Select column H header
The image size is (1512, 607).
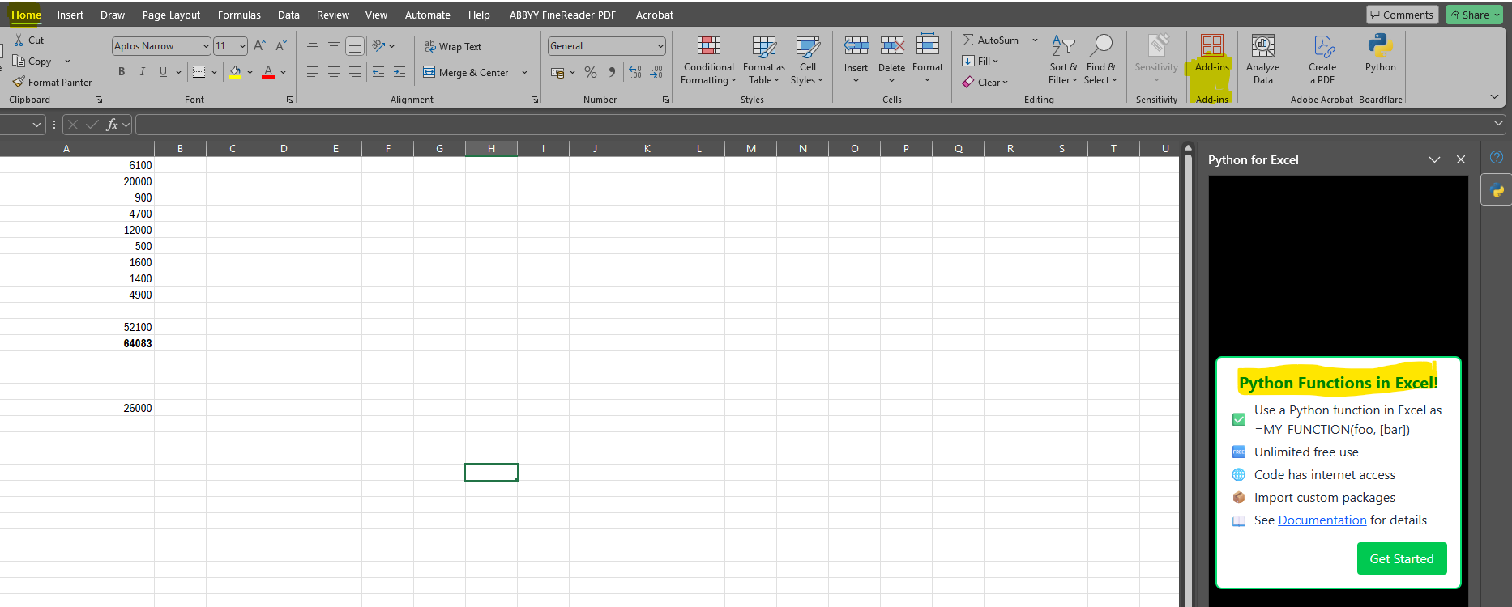tap(491, 148)
